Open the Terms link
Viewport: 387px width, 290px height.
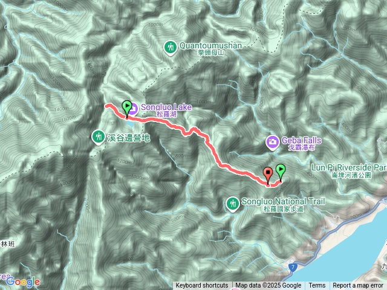[x=317, y=286]
